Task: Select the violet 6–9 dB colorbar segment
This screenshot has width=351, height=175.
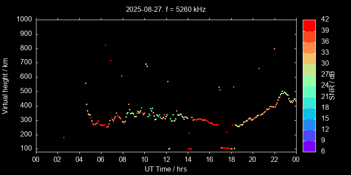Action: coord(309,147)
